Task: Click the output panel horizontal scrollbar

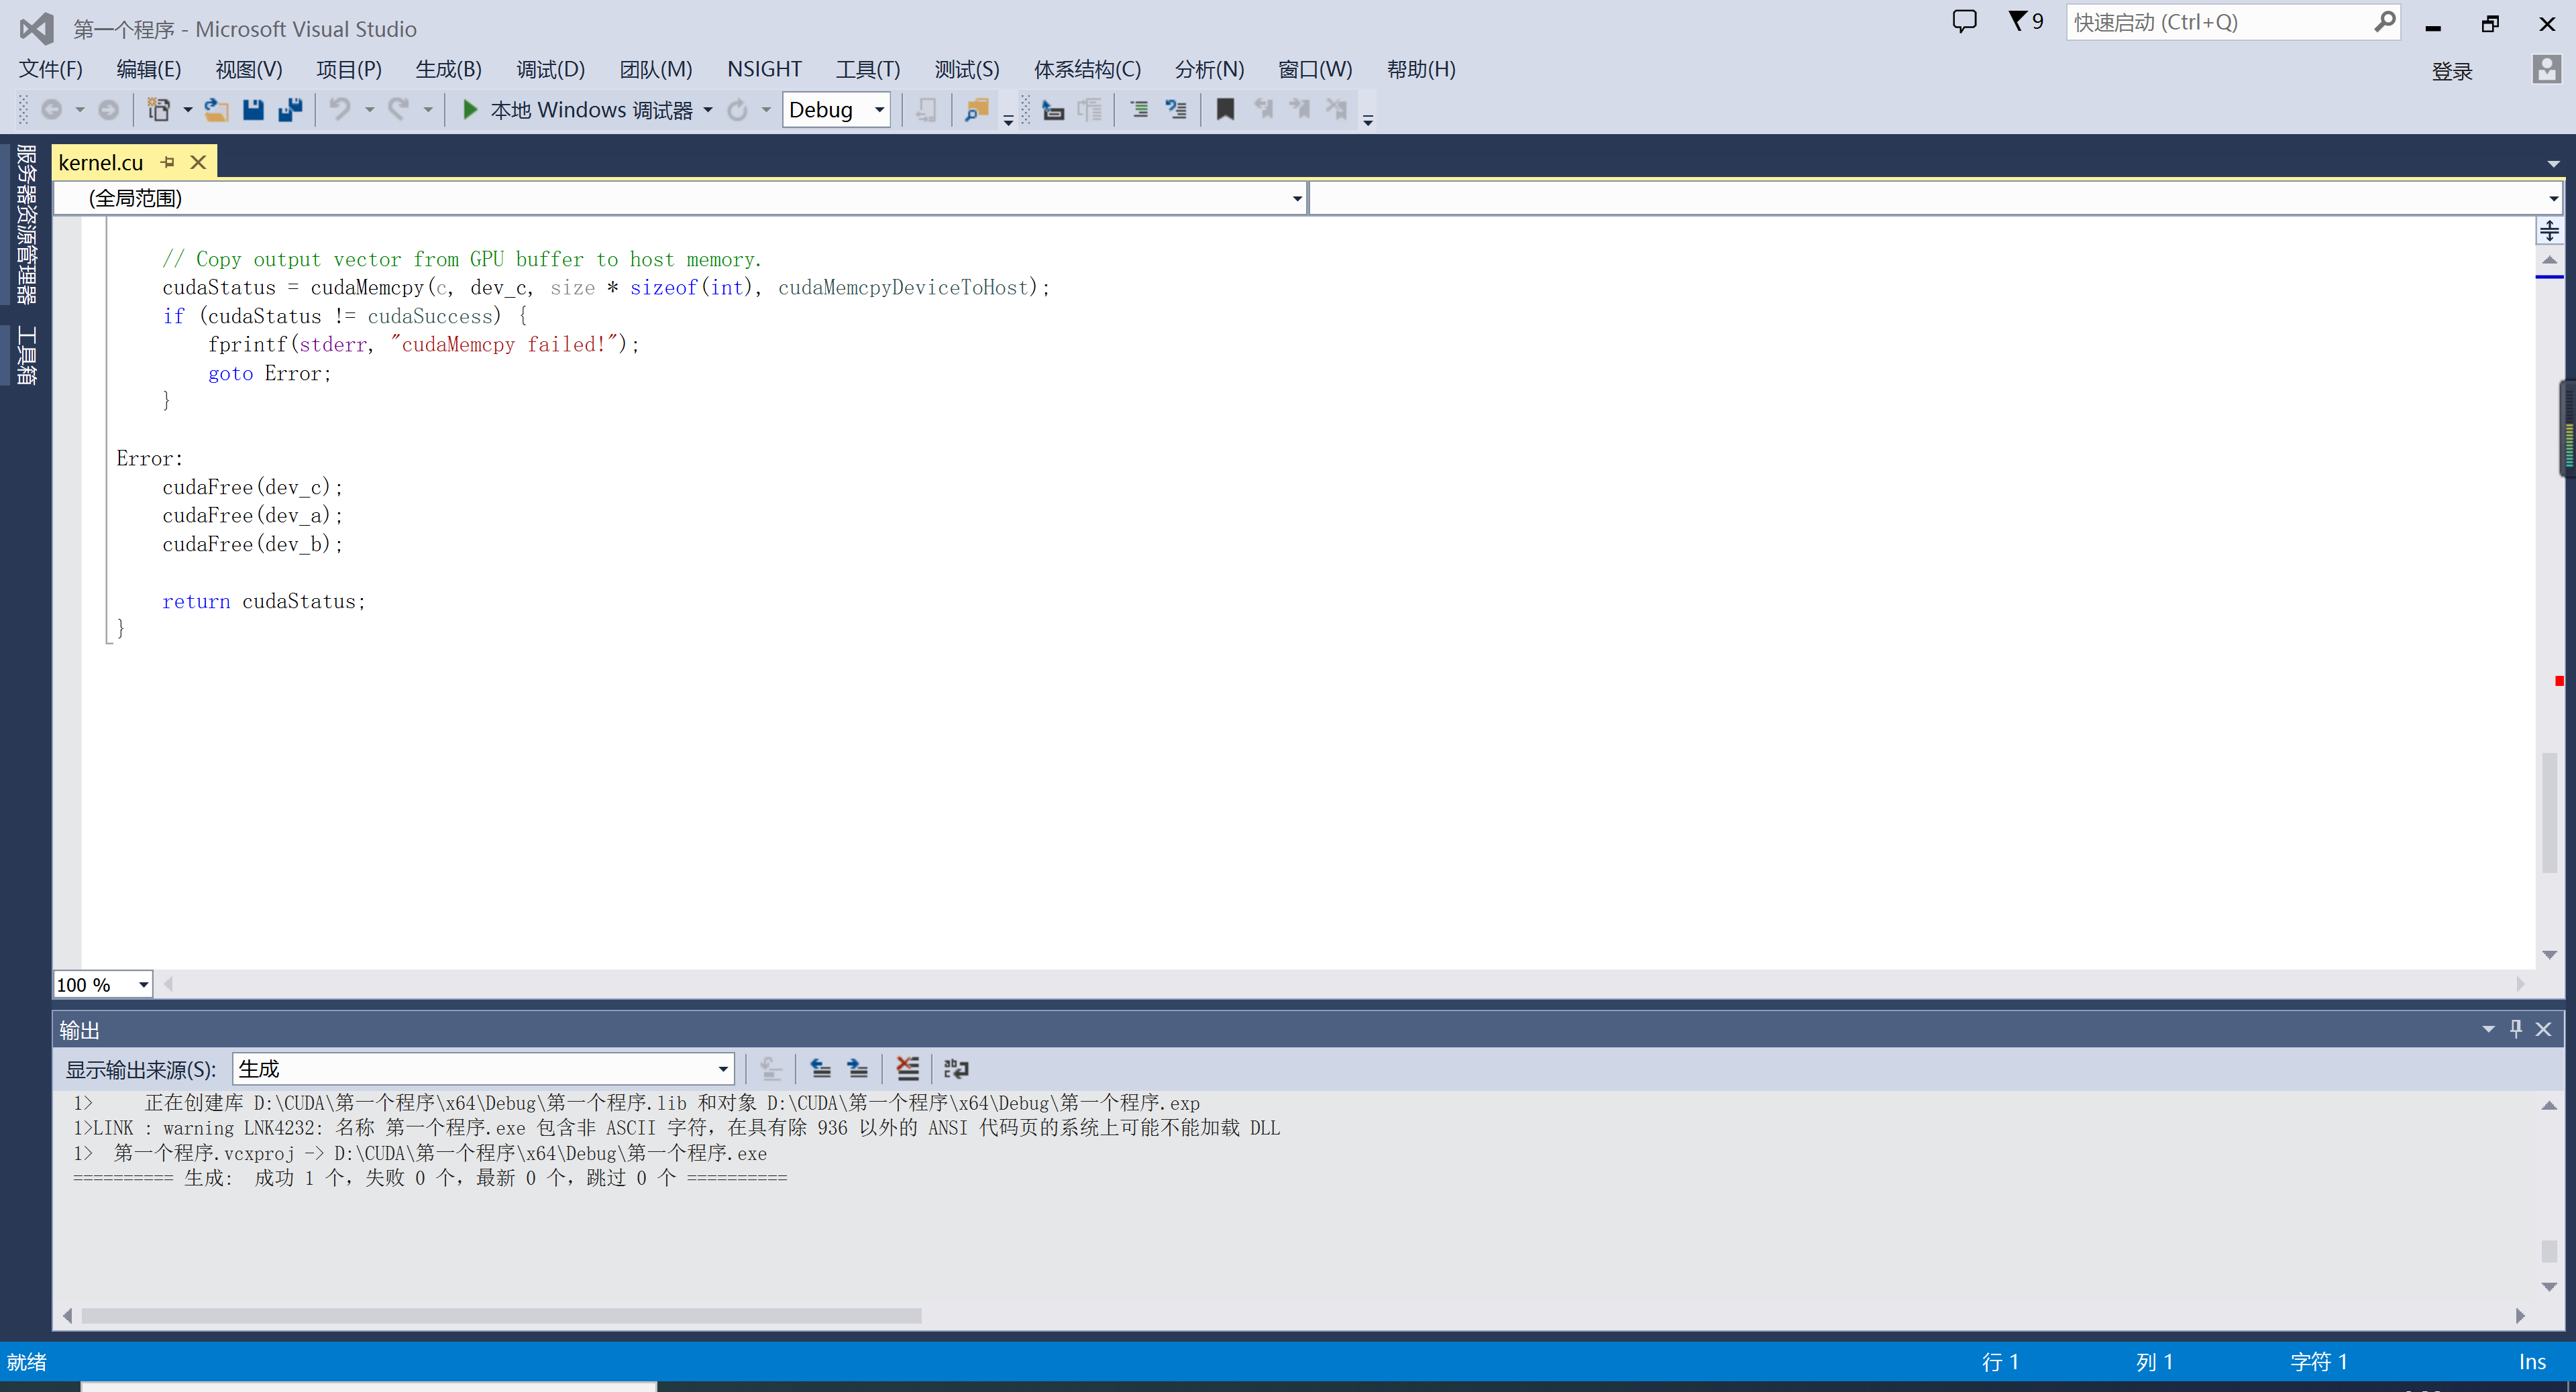Action: point(500,1315)
